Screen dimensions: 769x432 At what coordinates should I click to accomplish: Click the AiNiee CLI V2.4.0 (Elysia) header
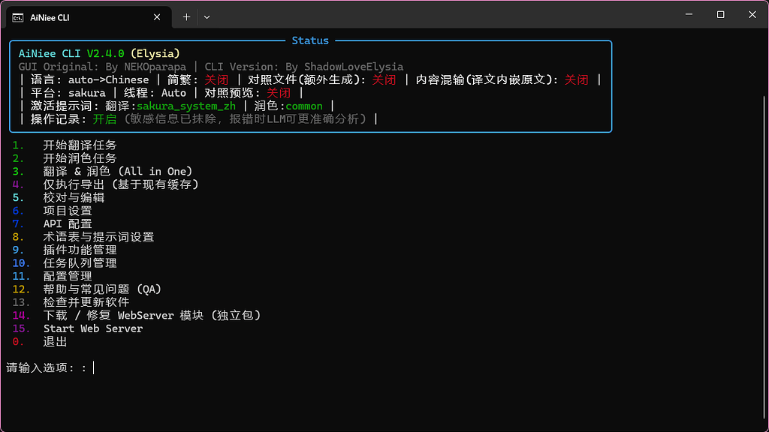coord(99,53)
